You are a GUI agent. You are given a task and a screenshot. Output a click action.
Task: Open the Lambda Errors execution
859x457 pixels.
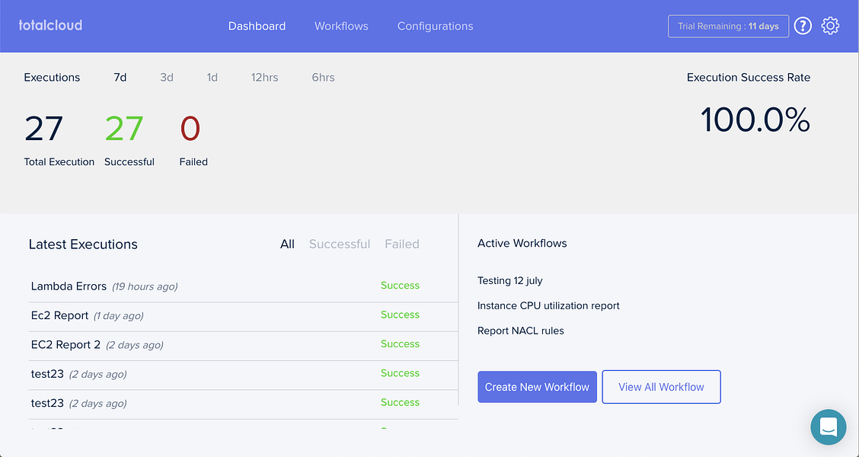coord(69,286)
